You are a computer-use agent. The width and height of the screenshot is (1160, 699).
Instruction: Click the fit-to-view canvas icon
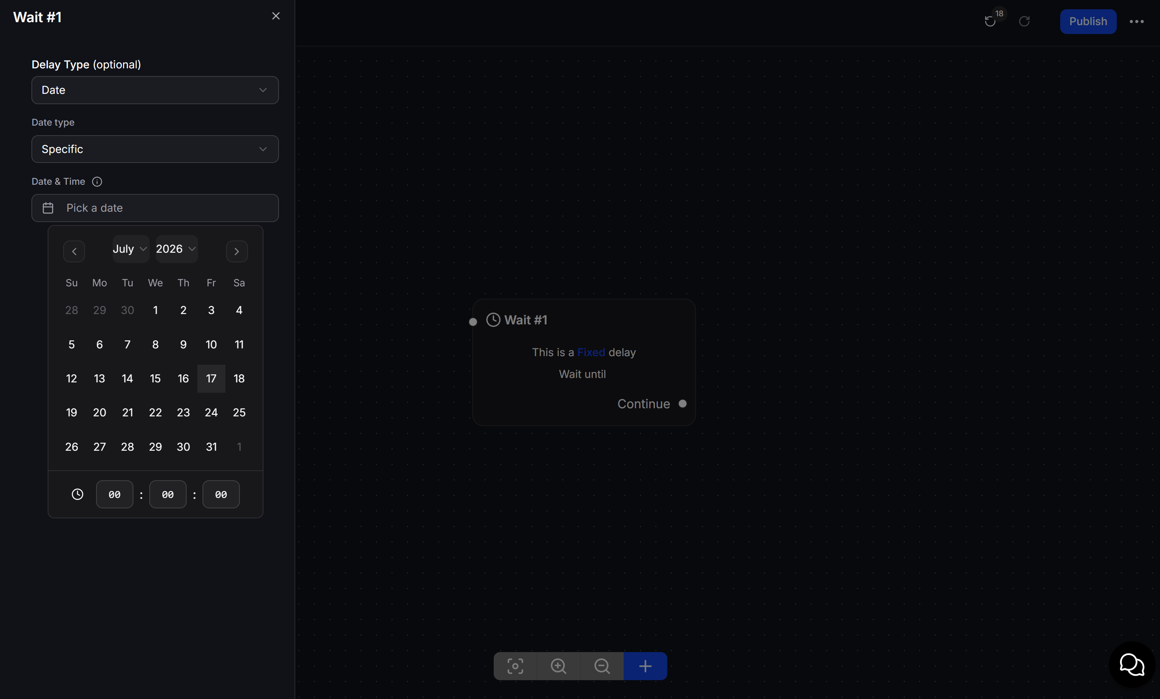[x=515, y=666]
